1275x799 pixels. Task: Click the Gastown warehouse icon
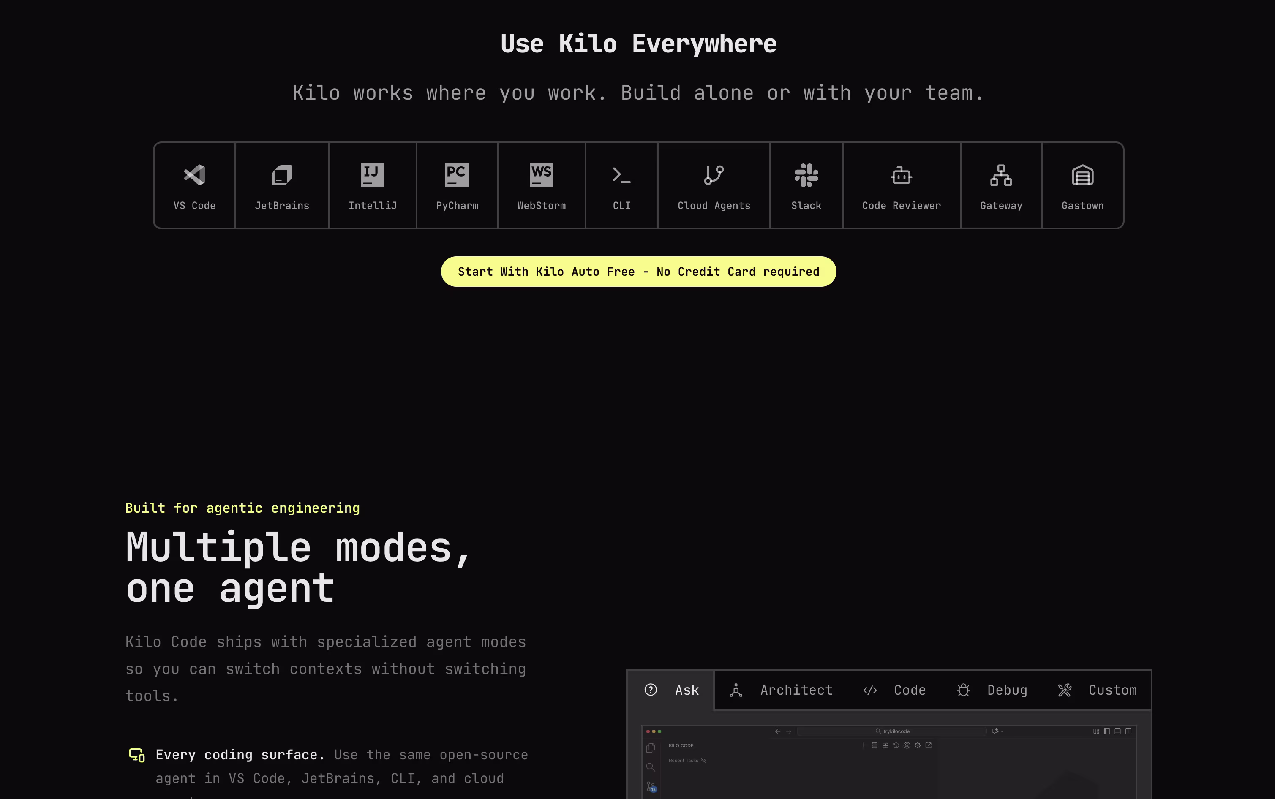click(x=1083, y=175)
